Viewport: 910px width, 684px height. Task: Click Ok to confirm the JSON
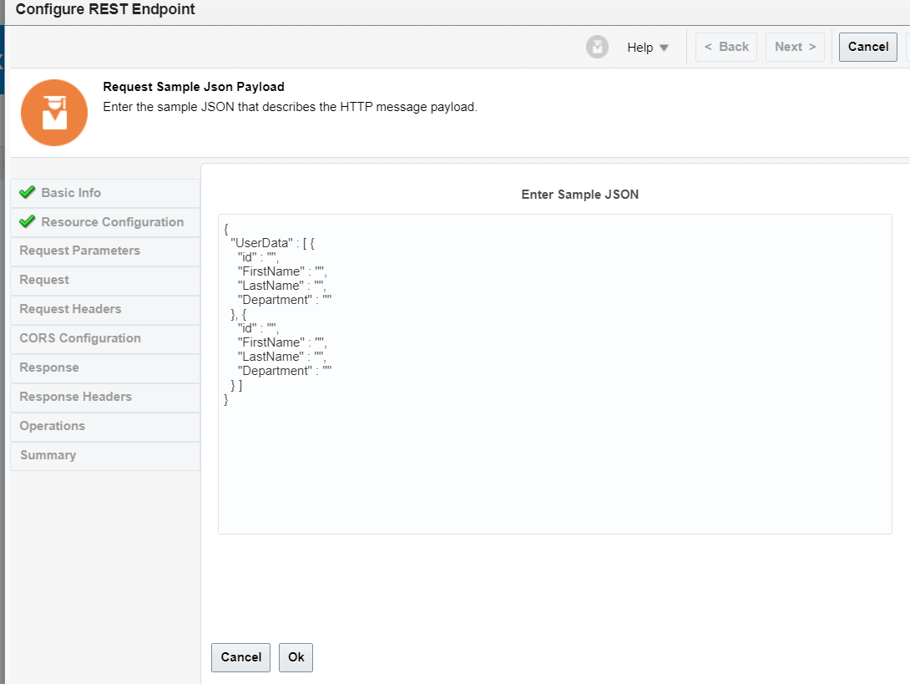pyautogui.click(x=296, y=657)
